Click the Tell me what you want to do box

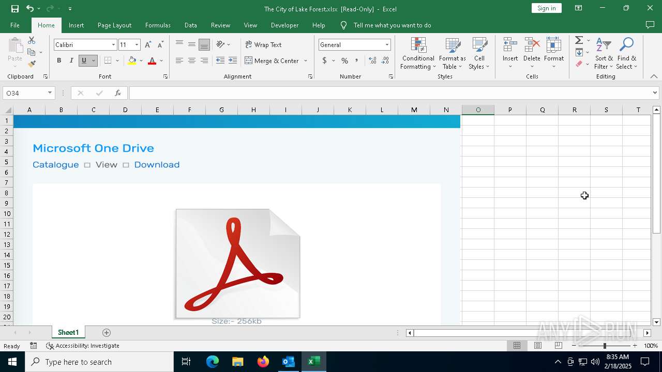pos(392,25)
